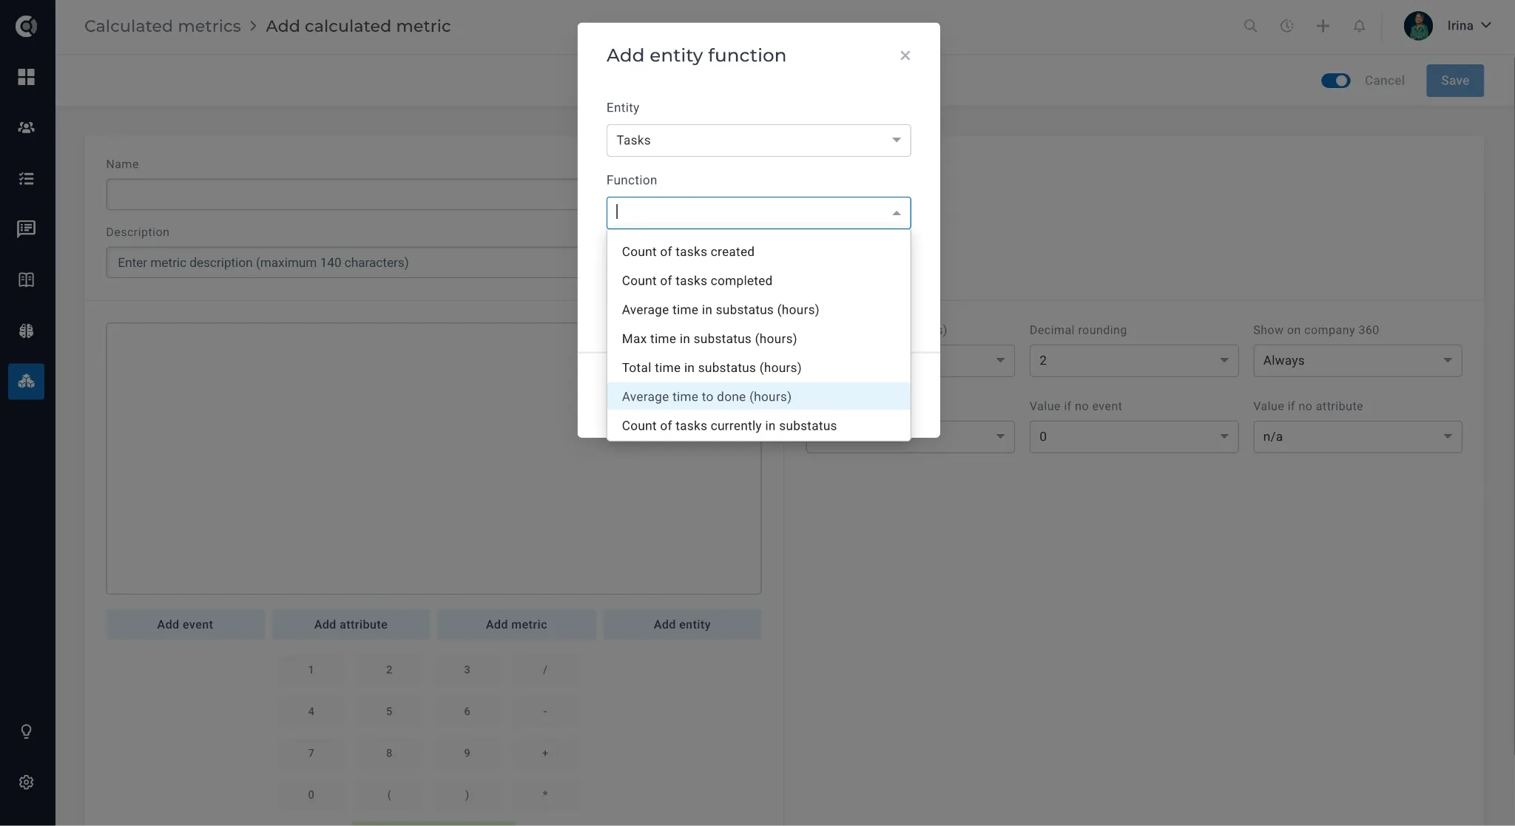
Task: Open the lightbulb ideas icon in sidebar
Action: click(27, 731)
